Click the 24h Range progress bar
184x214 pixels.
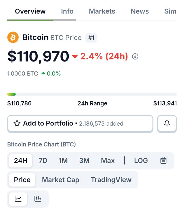92,94
